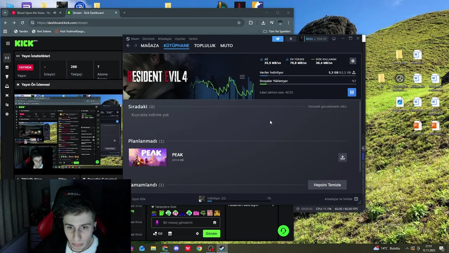Open the MUTO profile tab in Steam
Viewport: 449px width, 253px height.
pos(227,46)
